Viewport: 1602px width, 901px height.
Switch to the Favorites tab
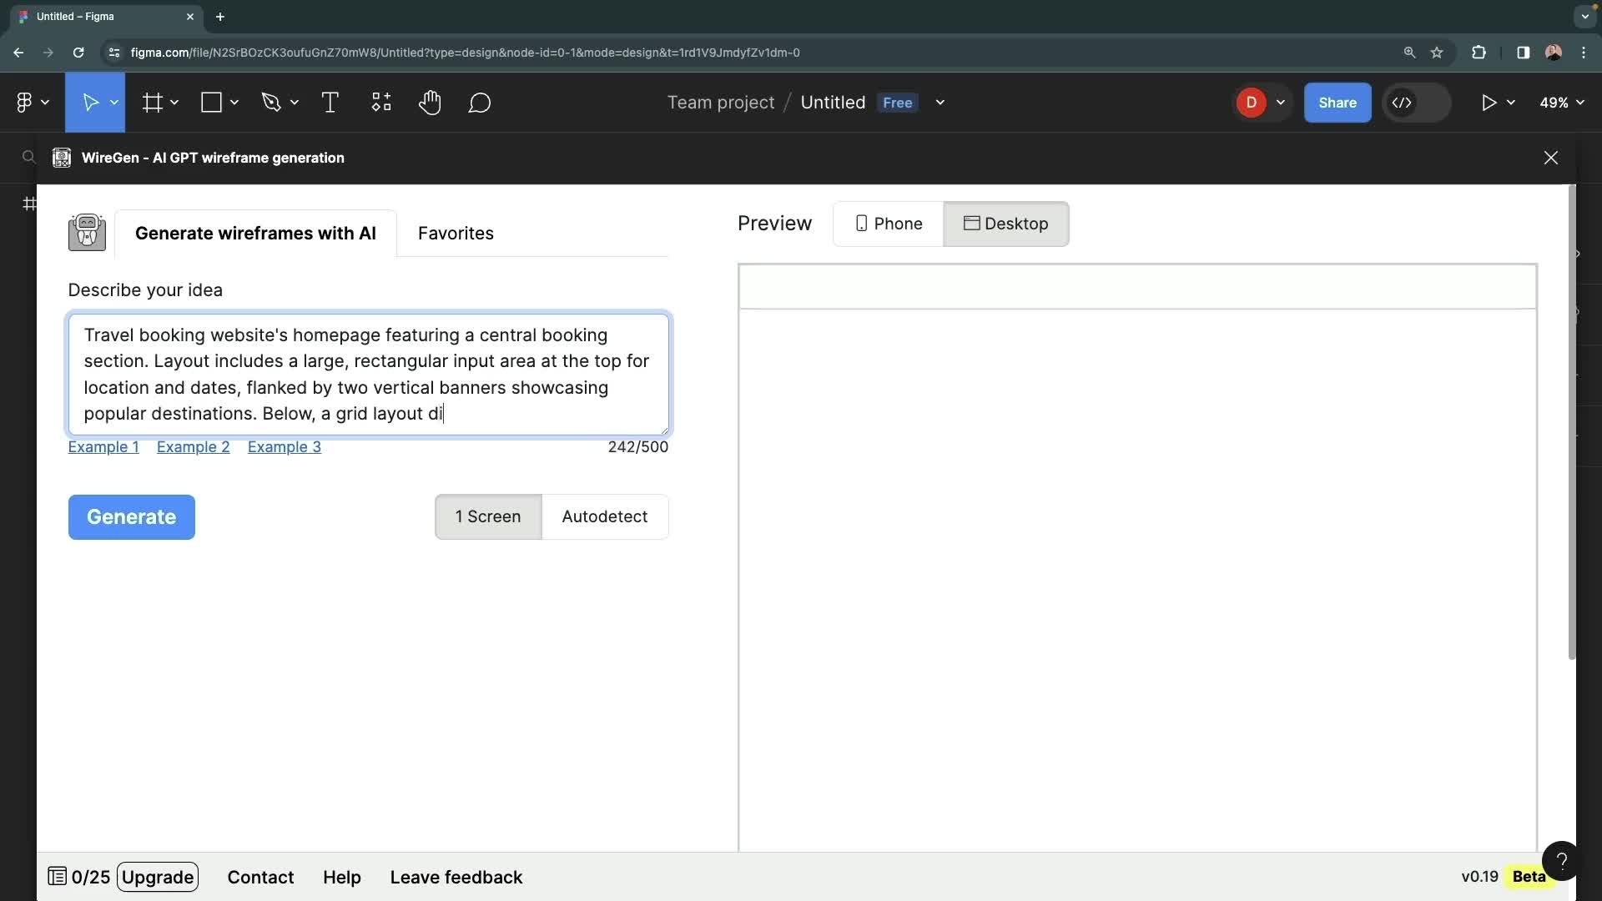click(x=455, y=234)
